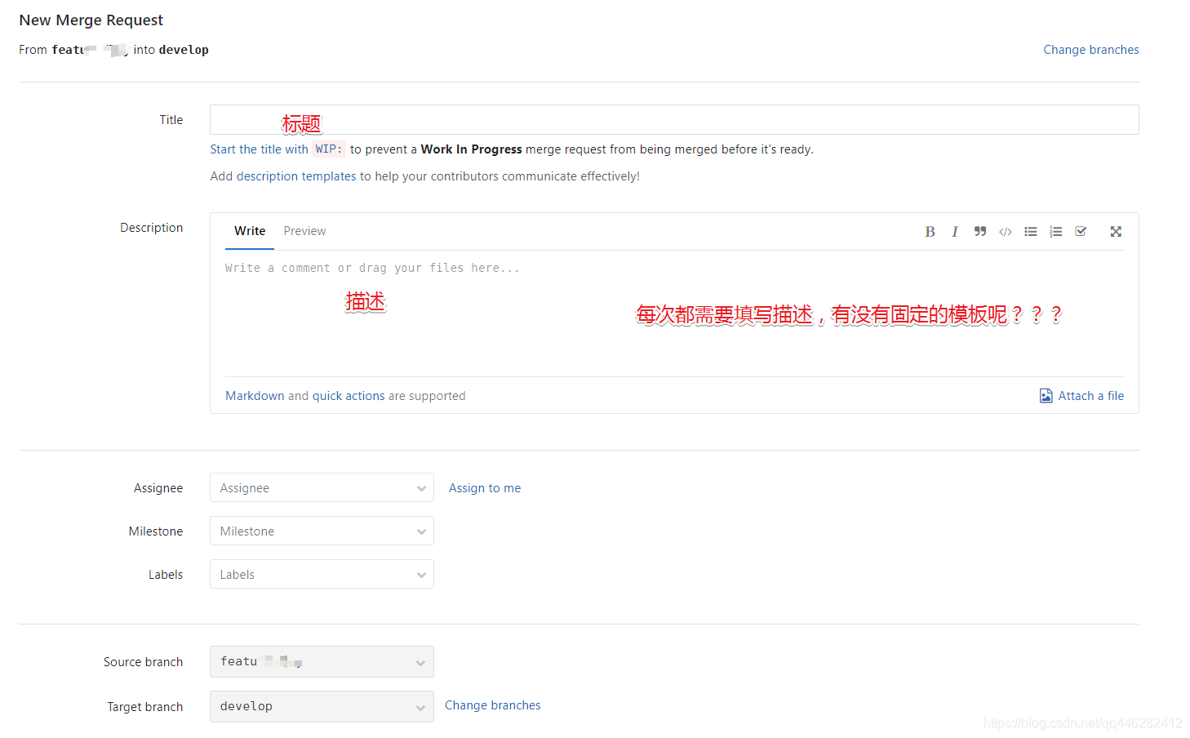Open the Attach a file link
This screenshot has height=738, width=1190.
[x=1090, y=396]
